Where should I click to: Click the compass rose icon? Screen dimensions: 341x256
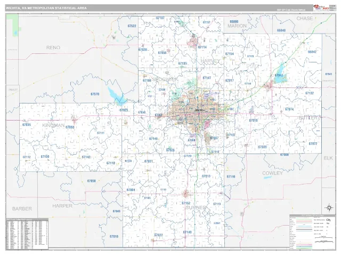point(329,207)
